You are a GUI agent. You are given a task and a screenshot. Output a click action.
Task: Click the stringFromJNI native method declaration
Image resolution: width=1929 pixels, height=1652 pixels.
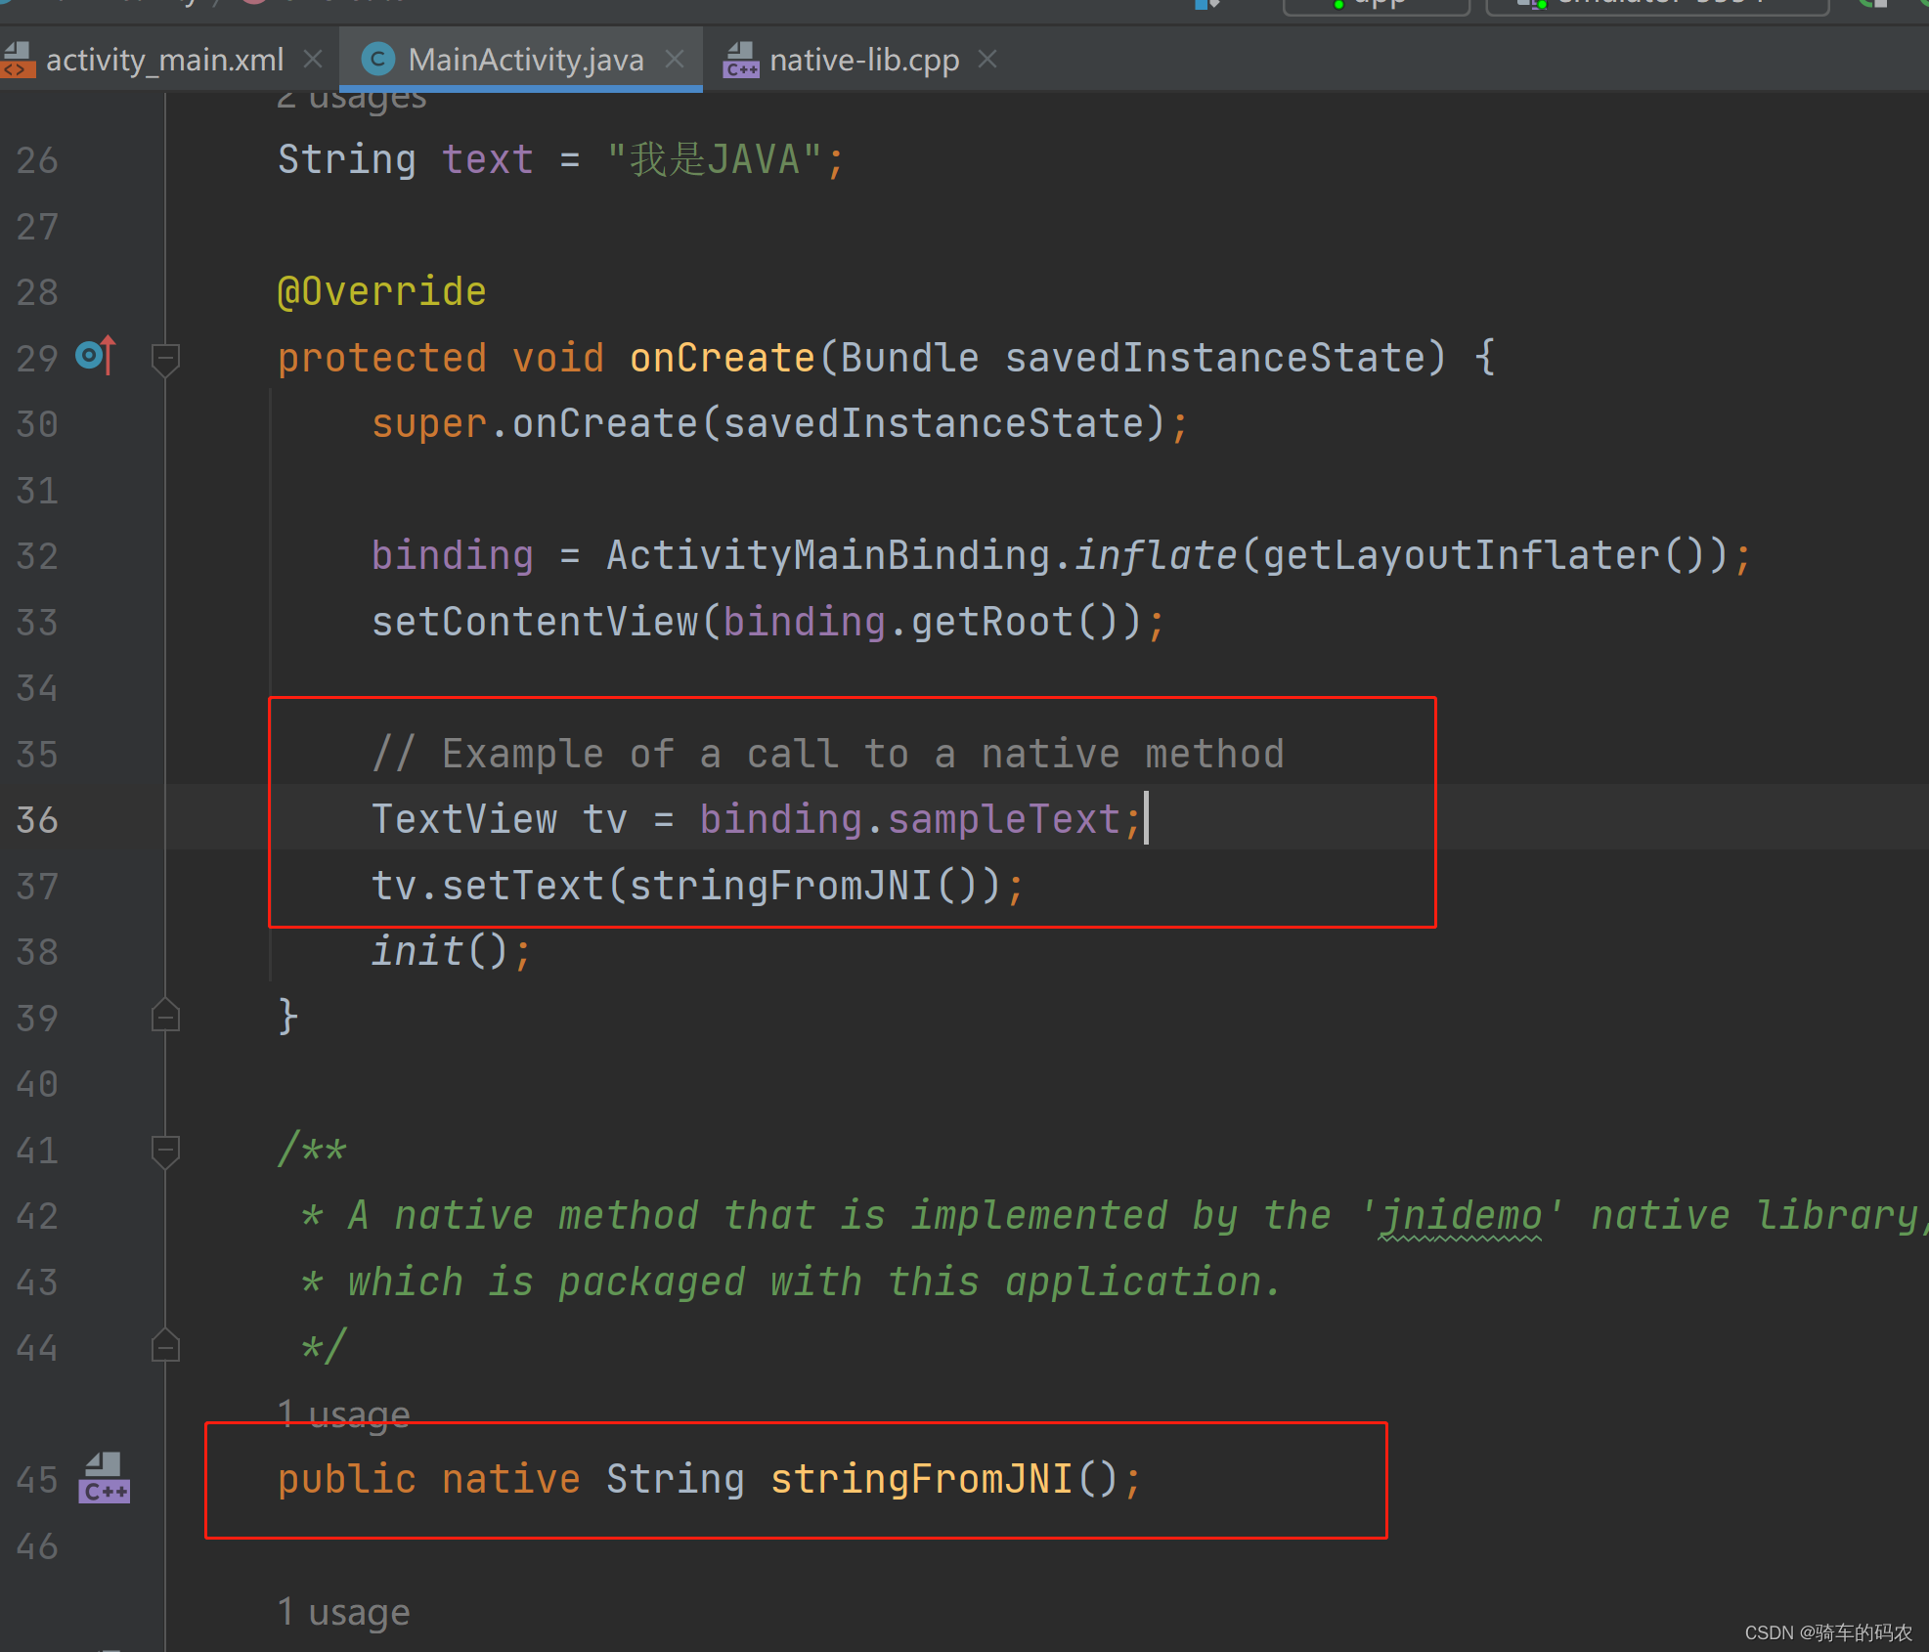[x=921, y=1479]
